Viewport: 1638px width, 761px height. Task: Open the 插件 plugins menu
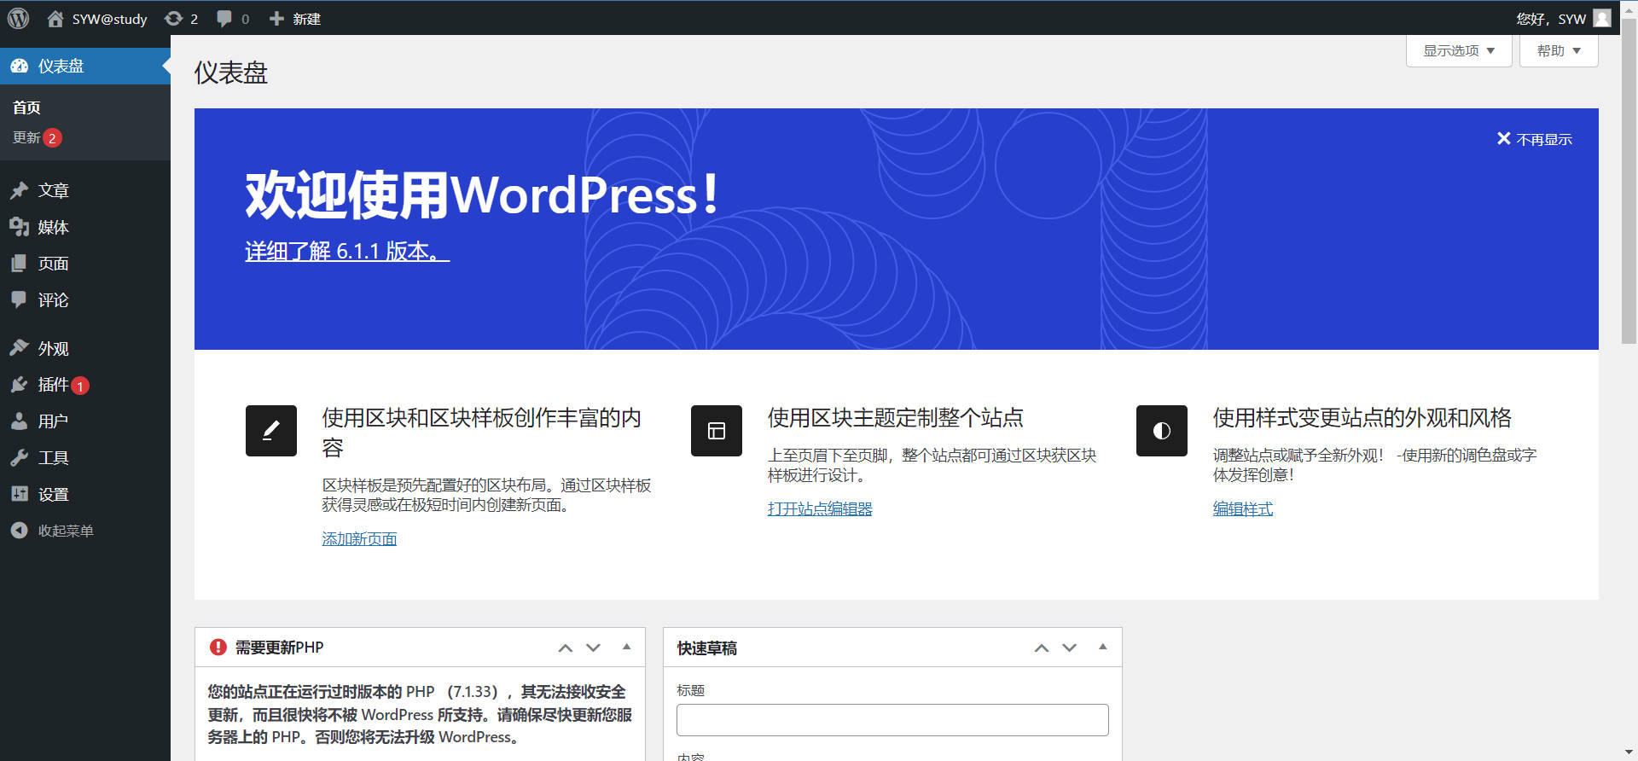point(85,385)
